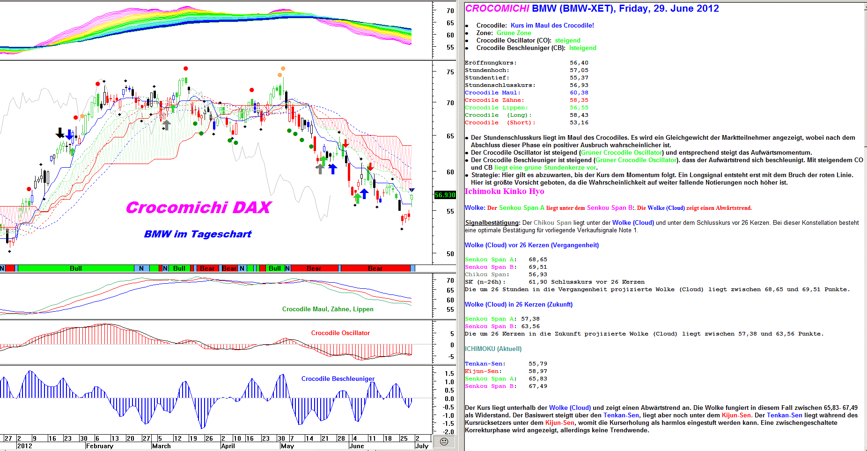Viewport: 867px width, 451px height.
Task: Click the Ichimoku Kinko Hyo heading
Action: pos(504,191)
